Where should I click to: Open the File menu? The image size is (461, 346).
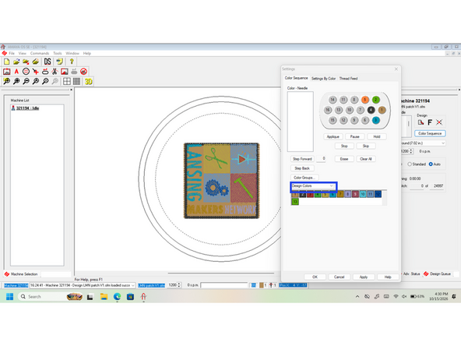[x=12, y=53]
